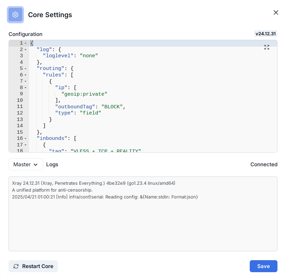Collapse the inbound object at line 17
The height and width of the screenshot is (278, 286).
point(26,145)
